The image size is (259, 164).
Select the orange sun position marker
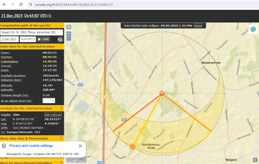(x=133, y=146)
